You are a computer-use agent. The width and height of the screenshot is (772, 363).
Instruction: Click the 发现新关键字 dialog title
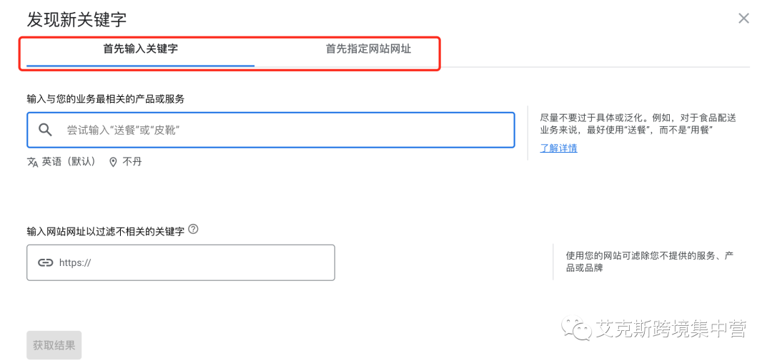pos(76,19)
